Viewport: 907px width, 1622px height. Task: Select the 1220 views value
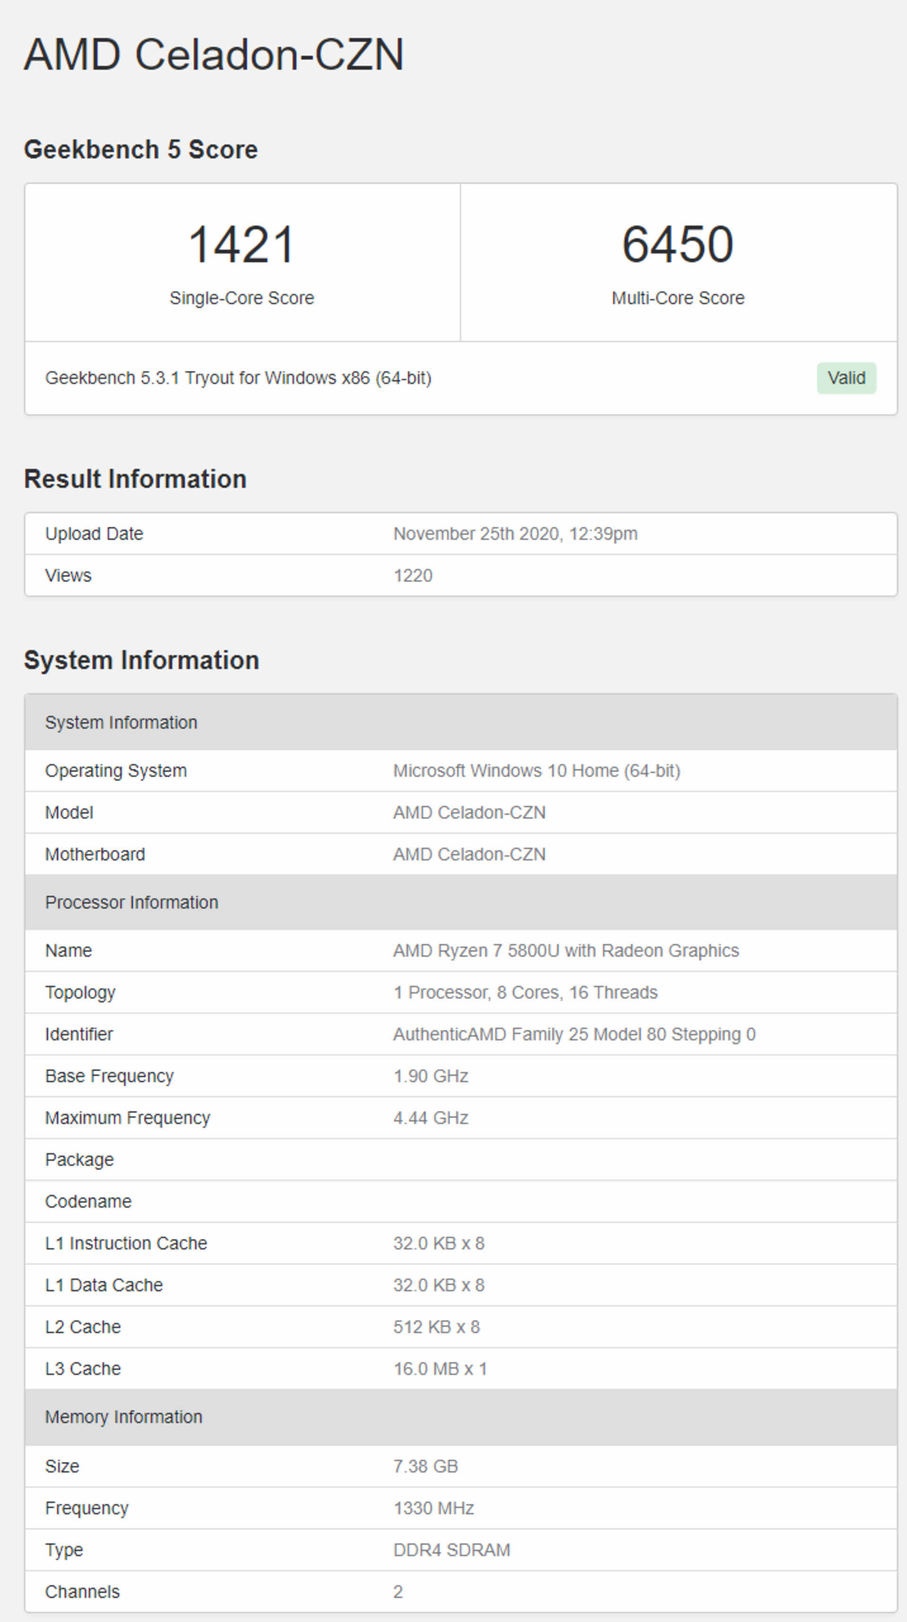[413, 576]
